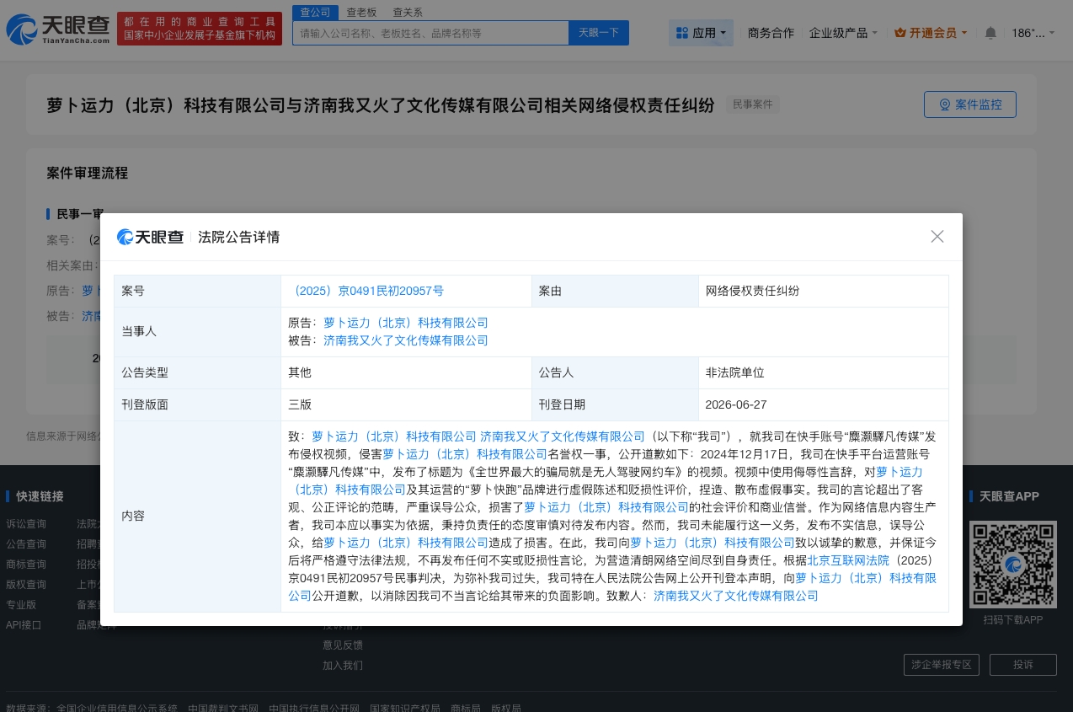Open case number (2025)京0491民初20957号 link
The image size is (1073, 712).
[x=366, y=291]
